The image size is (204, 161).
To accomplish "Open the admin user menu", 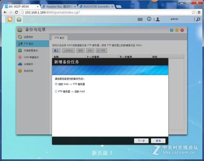I will point(174,19).
